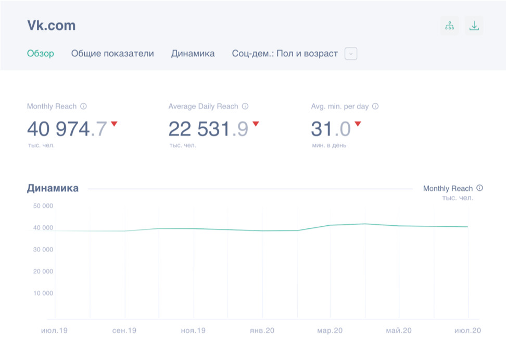The image size is (506, 353).
Task: Click the 20 000 y-axis label
Action: (43, 271)
